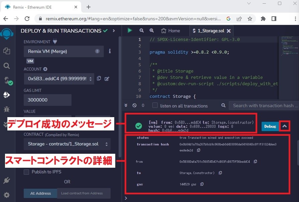Screen dimensions: 299x202
Task: Click the terminal search magnifier icon
Action: tap(223, 105)
